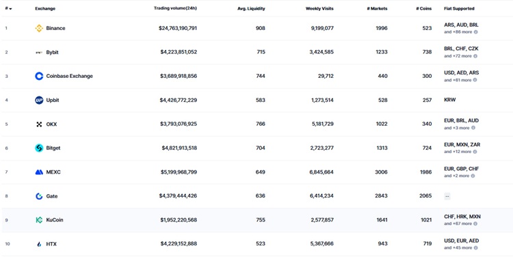The image size is (513, 257).
Task: Open the Bybit exchange link
Action: 53,53
